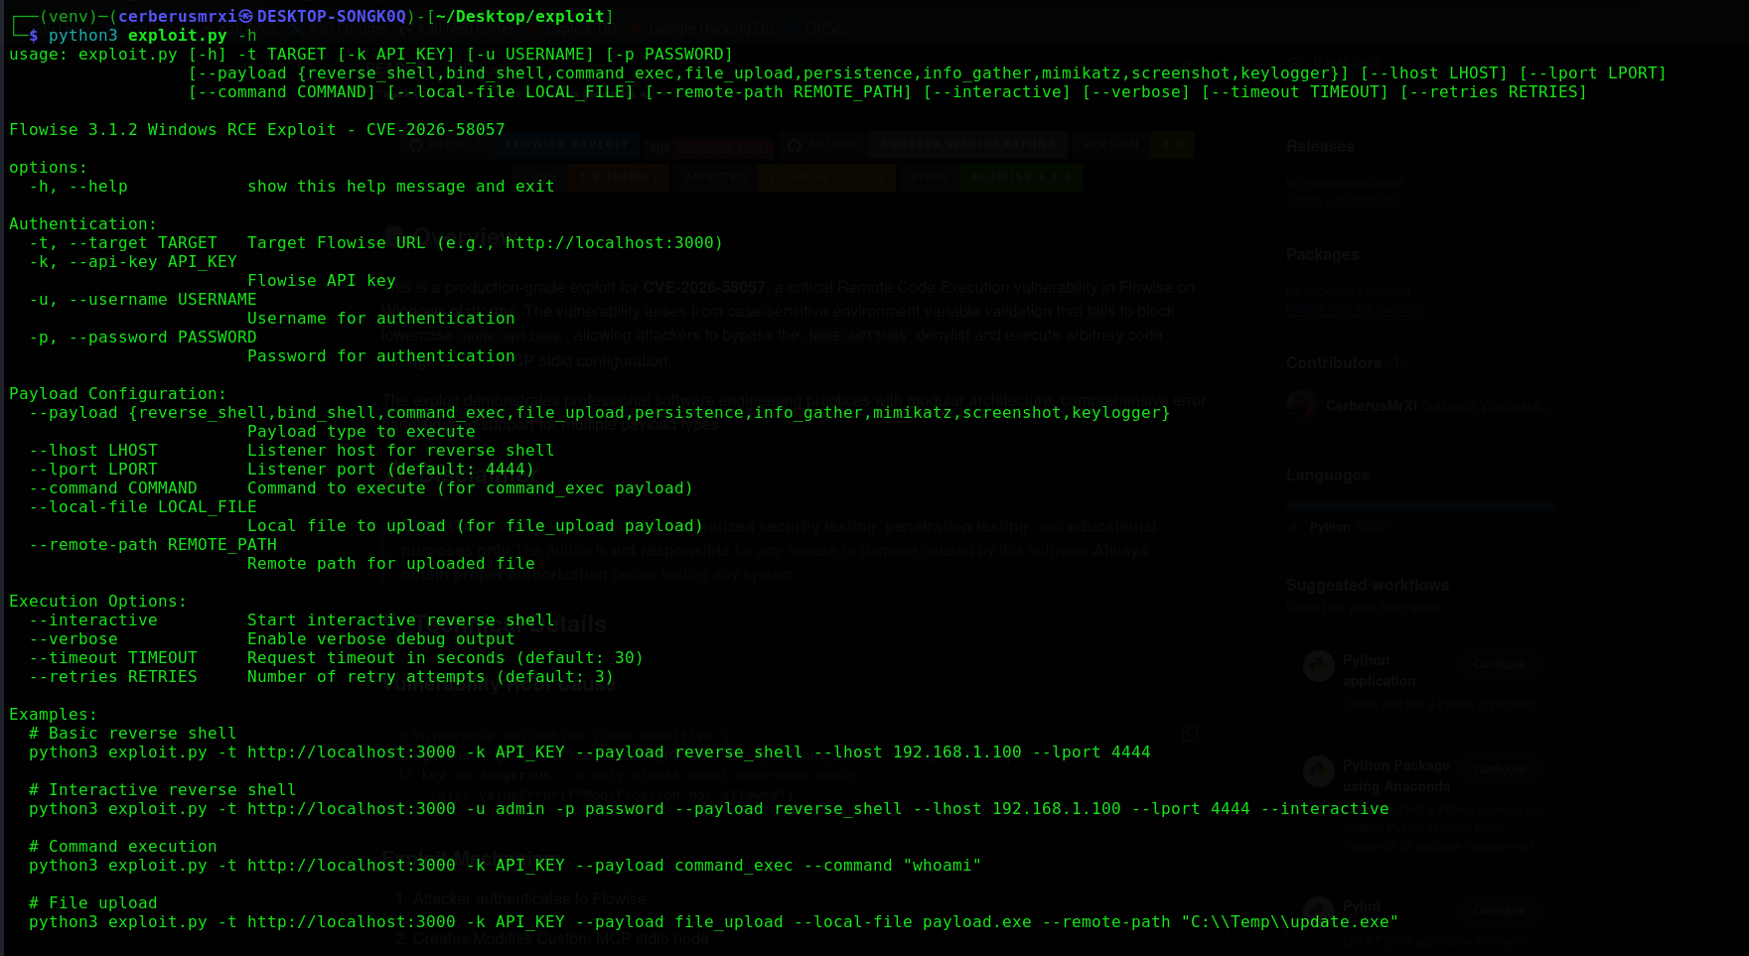The height and width of the screenshot is (956, 1749).
Task: Copy the code block using the copy icon
Action: pyautogui.click(x=1190, y=734)
